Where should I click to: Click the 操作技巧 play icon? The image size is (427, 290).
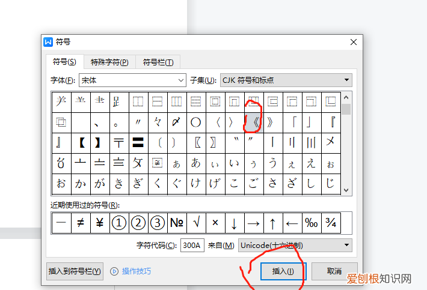[x=114, y=271]
